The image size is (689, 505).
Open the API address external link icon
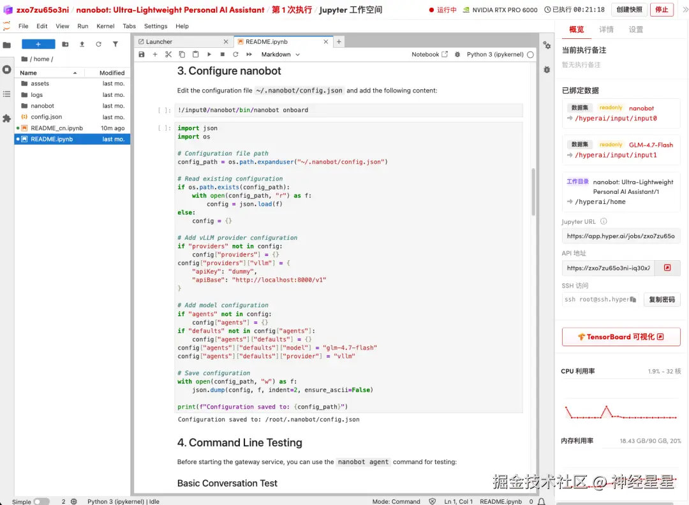click(667, 268)
